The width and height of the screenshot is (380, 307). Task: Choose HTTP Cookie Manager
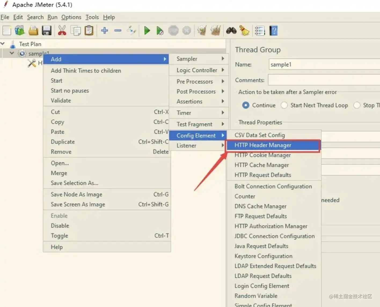pos(274,155)
